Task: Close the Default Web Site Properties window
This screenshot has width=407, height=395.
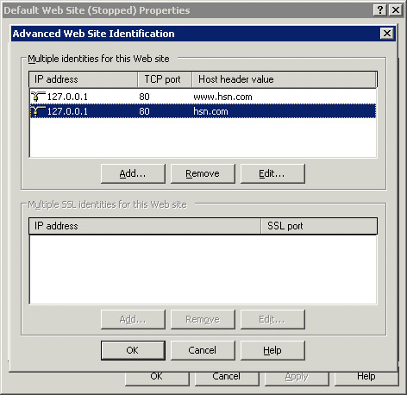Action: (396, 10)
